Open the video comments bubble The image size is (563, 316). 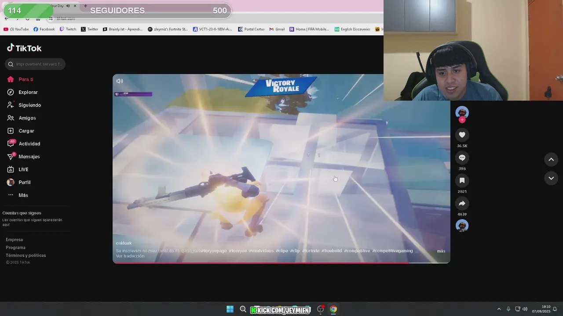(462, 158)
